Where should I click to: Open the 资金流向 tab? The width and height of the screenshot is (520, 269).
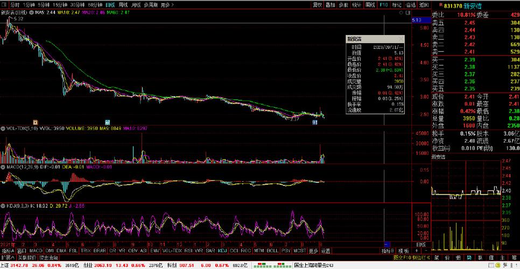tap(49, 257)
